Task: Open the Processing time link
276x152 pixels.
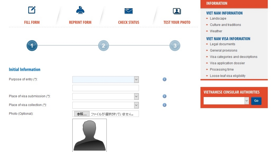Action: coord(222,69)
